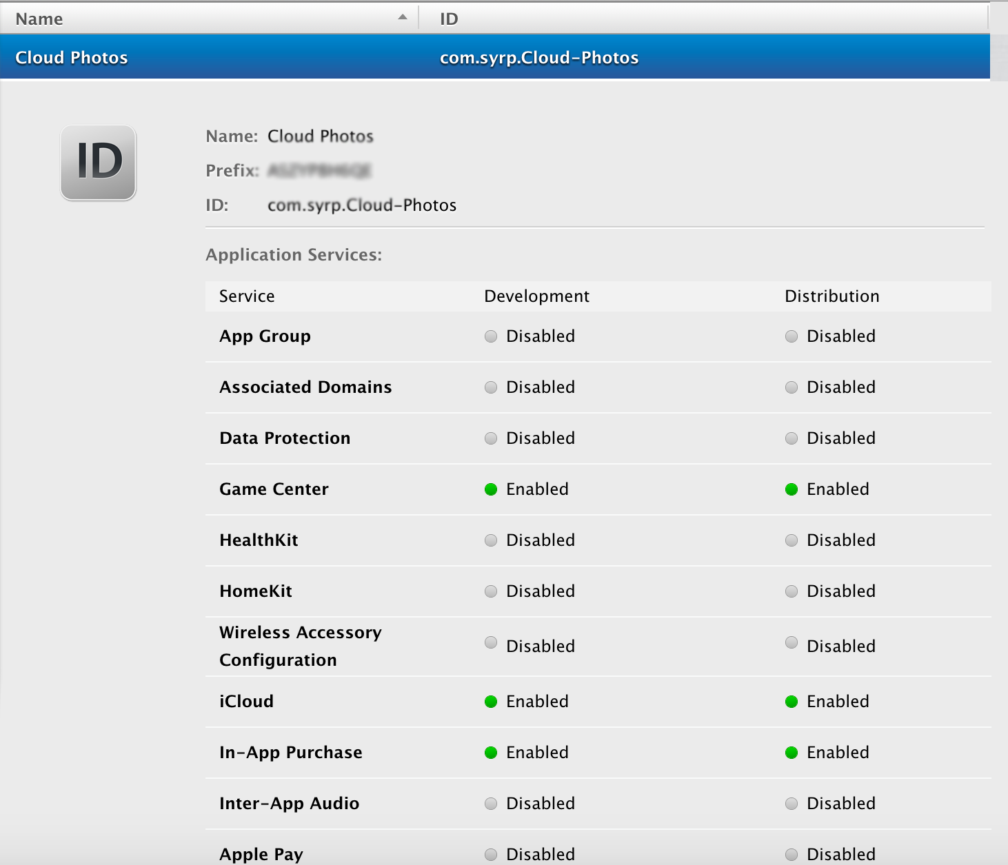Click the App Group service name
Screen dimensions: 1008x865
(265, 336)
